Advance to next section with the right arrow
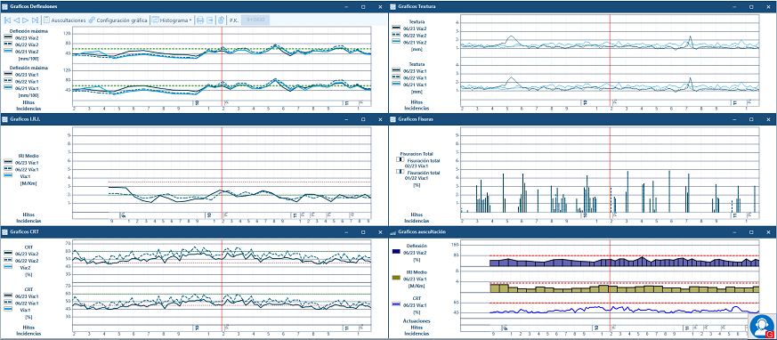This screenshot has width=777, height=340. [26, 20]
